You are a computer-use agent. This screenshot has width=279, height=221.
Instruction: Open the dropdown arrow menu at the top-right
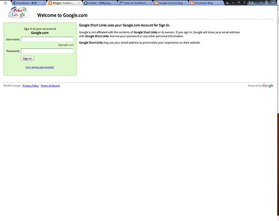[273, 3]
